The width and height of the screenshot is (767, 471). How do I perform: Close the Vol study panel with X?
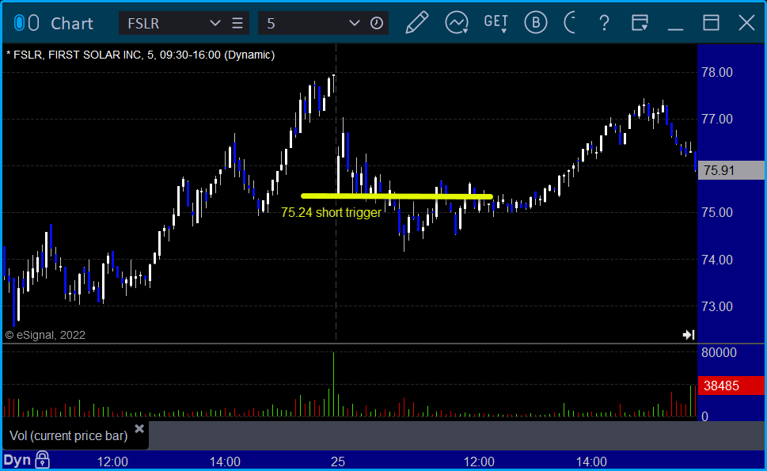139,429
